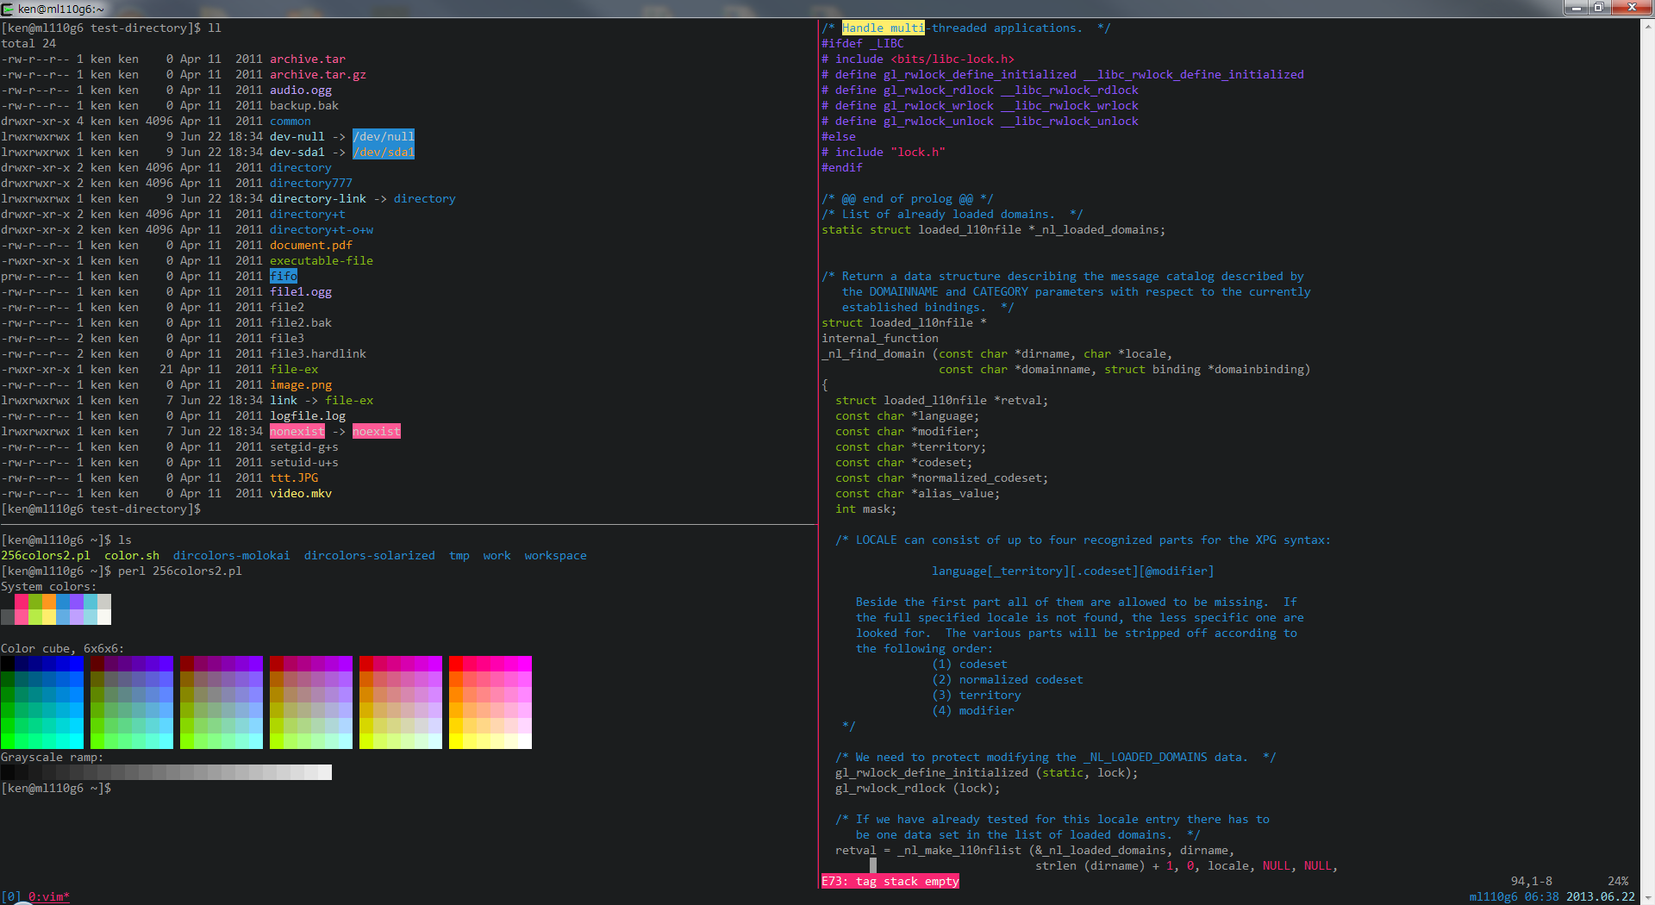Select the dev-null symlink entry

(x=297, y=136)
